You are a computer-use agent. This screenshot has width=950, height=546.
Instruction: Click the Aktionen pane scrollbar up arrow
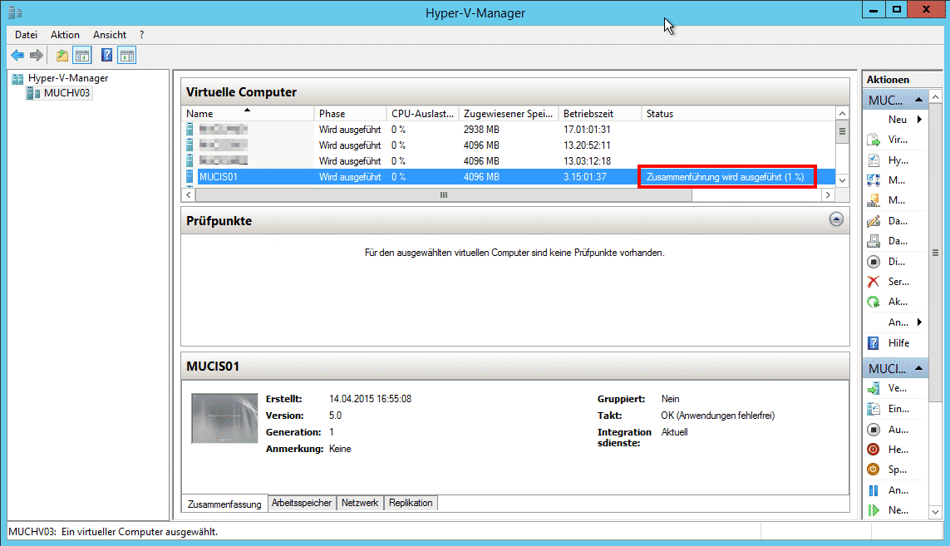(x=936, y=96)
